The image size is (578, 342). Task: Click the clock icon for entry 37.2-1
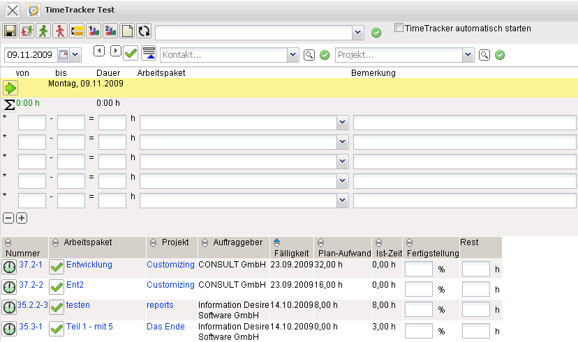coord(9,267)
